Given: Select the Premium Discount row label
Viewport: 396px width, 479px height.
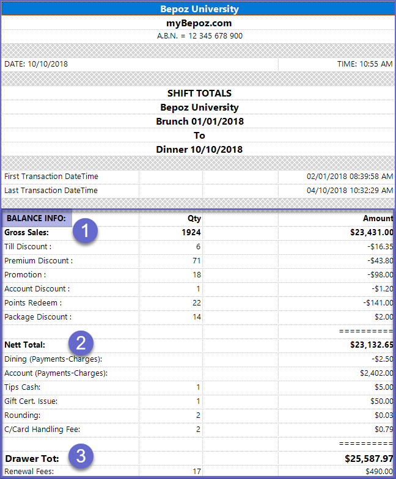Looking at the screenshot, I should (38, 261).
